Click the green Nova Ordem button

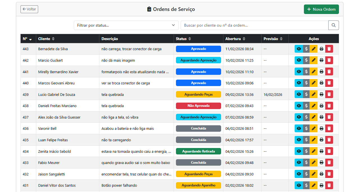pyautogui.click(x=321, y=9)
